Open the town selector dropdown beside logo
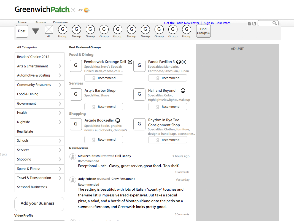 coord(73,10)
